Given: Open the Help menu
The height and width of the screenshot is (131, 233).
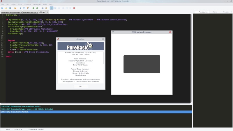Looking at the screenshot, I should tap(50, 4).
